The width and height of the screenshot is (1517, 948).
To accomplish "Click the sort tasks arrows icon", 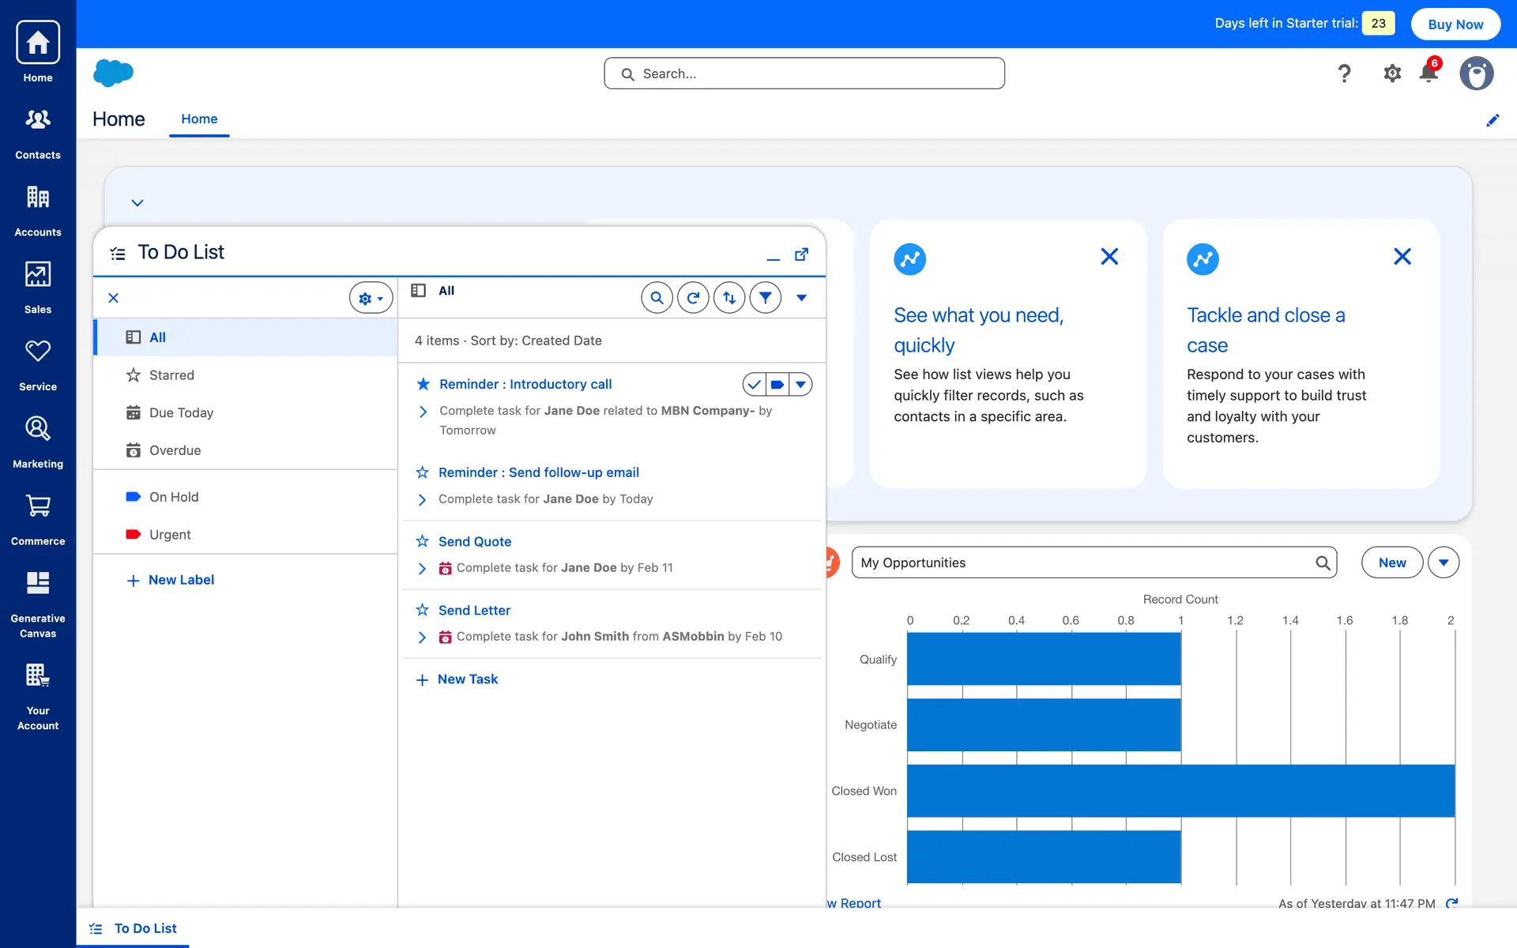I will point(729,298).
